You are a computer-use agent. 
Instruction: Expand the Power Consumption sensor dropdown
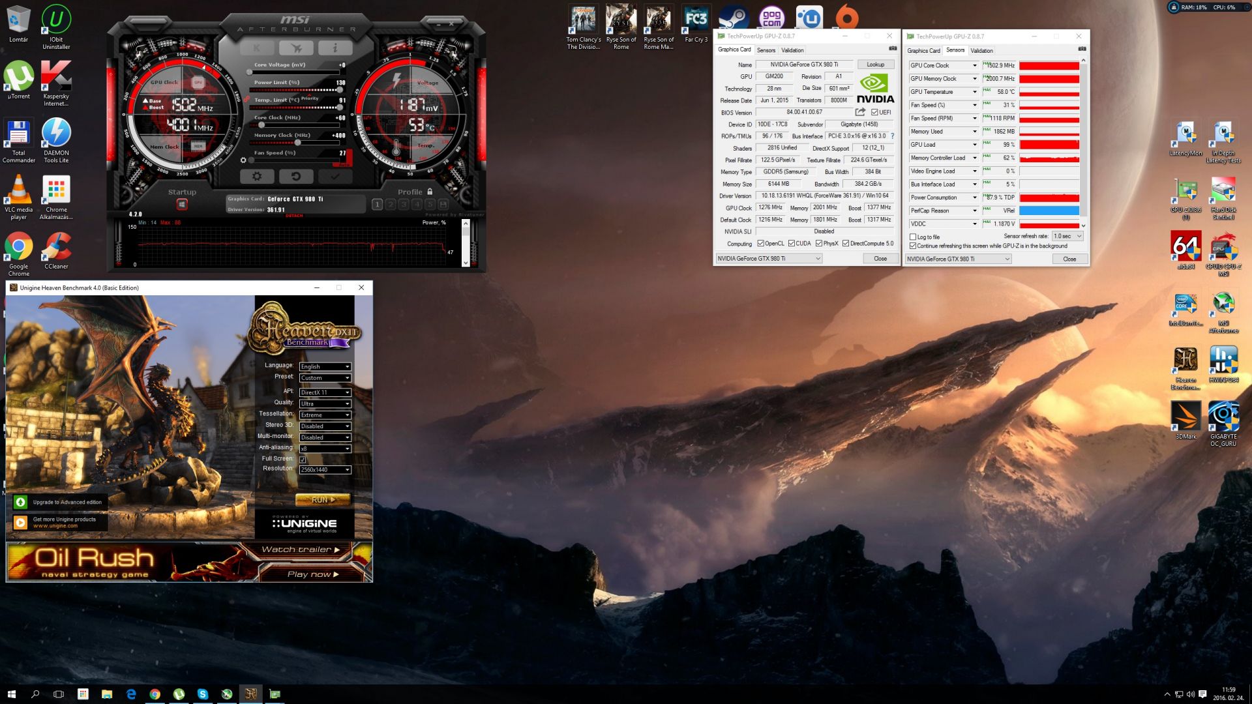pos(975,198)
